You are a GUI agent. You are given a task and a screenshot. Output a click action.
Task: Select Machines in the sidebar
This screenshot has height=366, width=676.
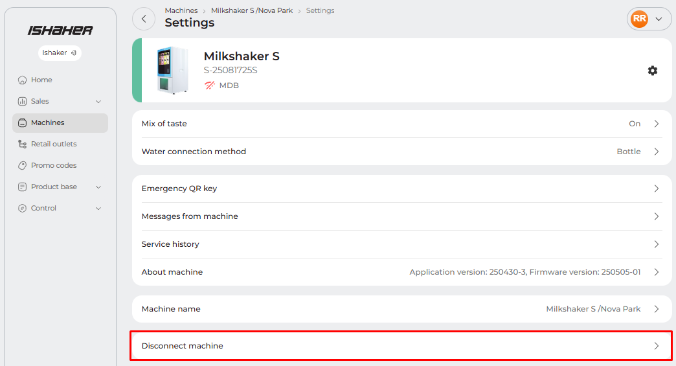coord(60,123)
